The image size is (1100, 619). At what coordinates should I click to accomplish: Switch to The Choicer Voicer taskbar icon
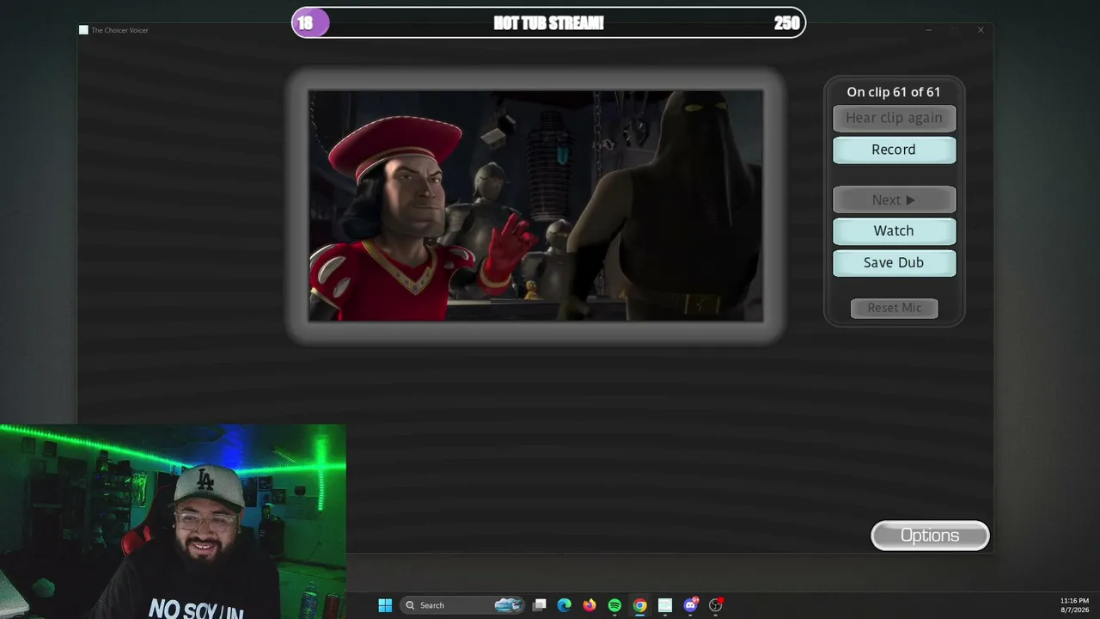pos(664,605)
